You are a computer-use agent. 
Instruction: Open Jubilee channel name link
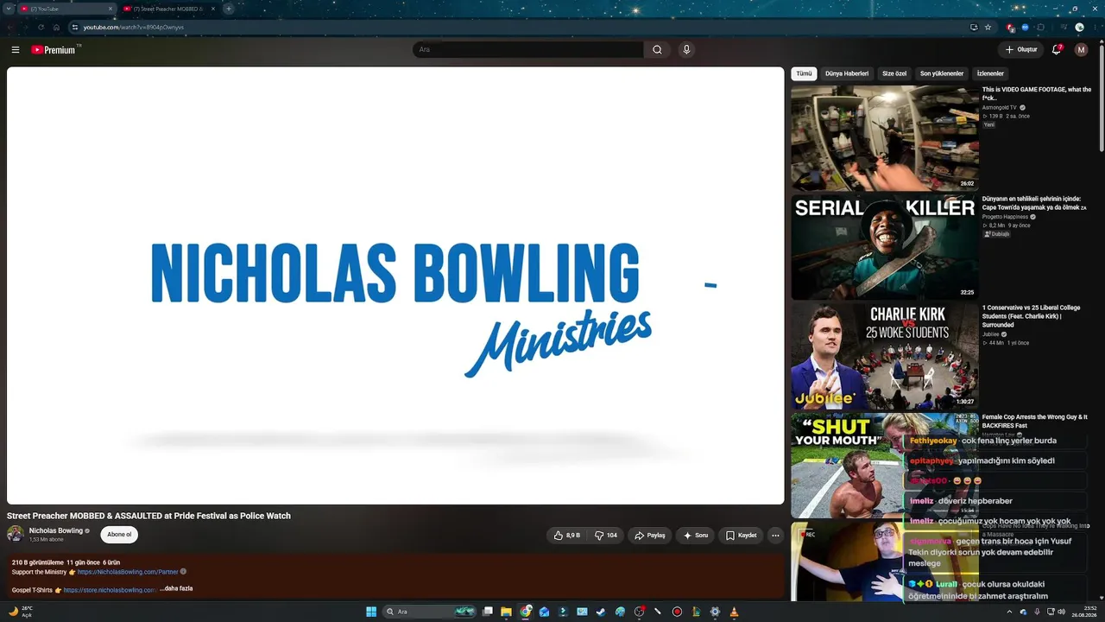point(990,334)
